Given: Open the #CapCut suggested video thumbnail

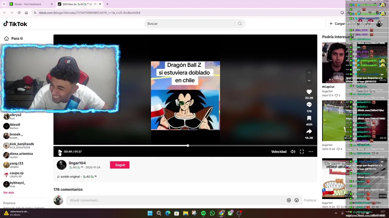Looking at the screenshot, I should (x=334, y=63).
